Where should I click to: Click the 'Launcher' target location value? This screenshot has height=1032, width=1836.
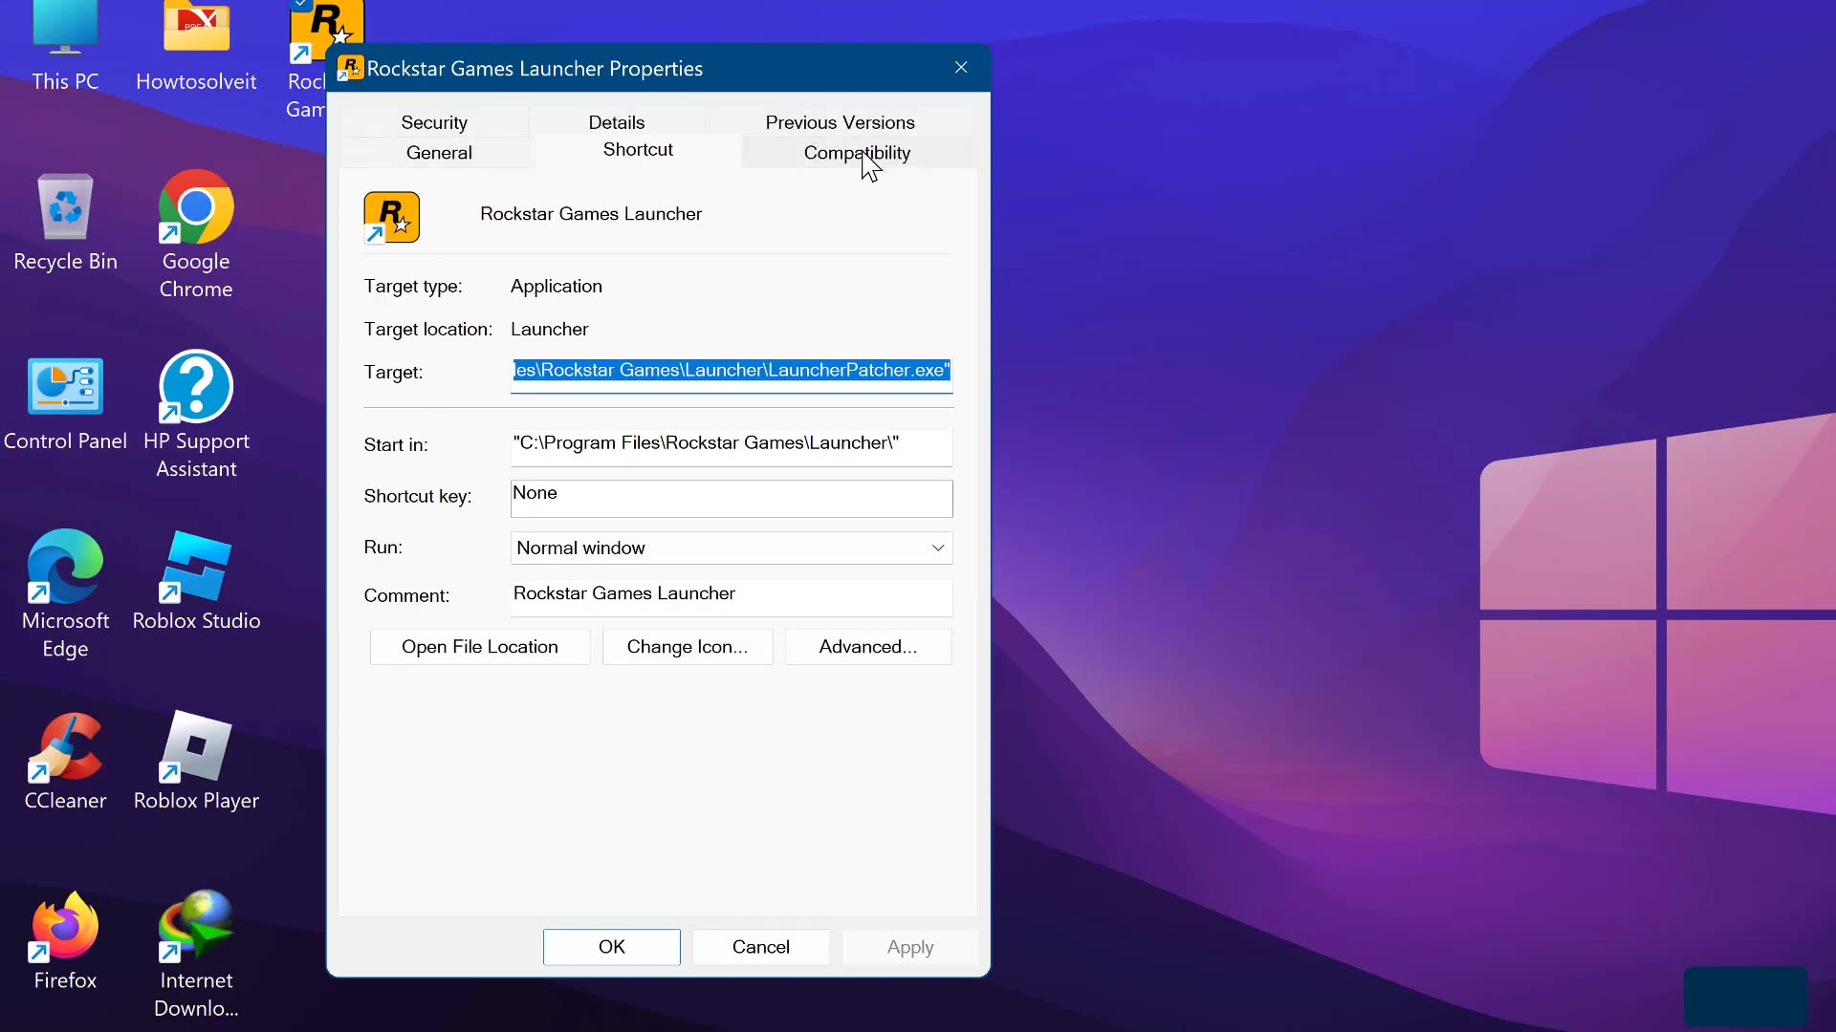(550, 330)
